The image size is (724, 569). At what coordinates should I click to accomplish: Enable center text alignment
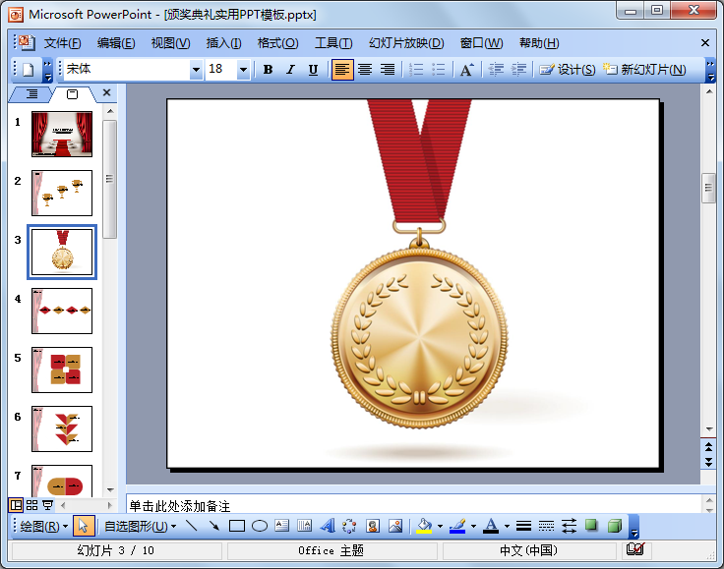tap(365, 70)
